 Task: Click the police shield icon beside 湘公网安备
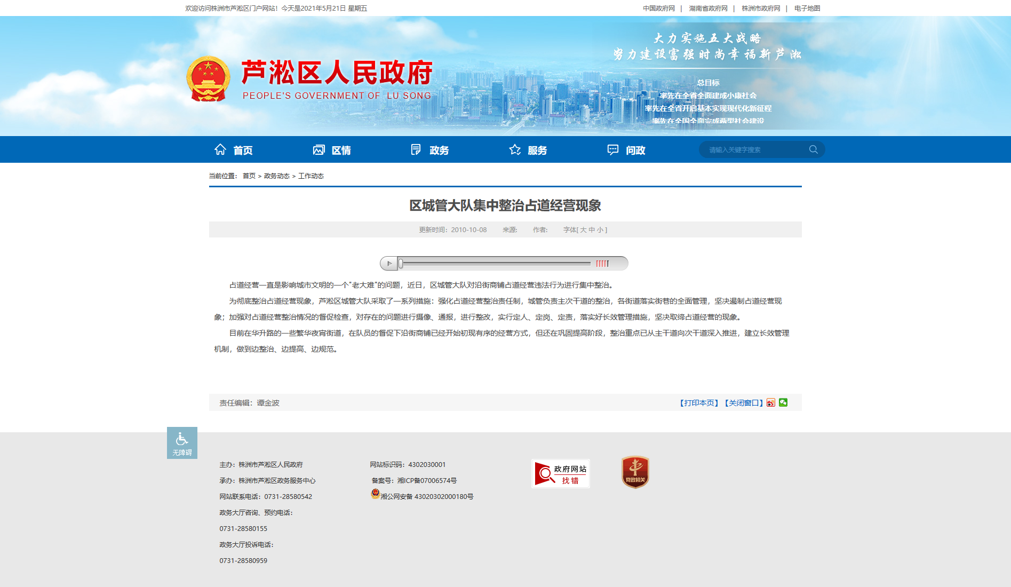(376, 494)
